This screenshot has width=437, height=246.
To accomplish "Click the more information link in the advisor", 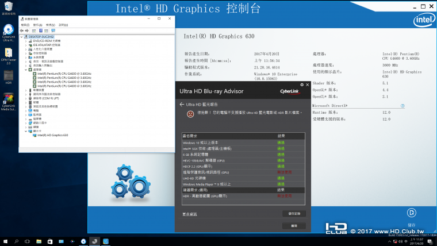I will [x=190, y=214].
